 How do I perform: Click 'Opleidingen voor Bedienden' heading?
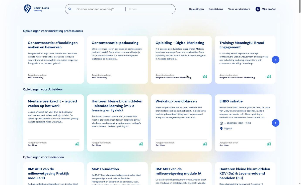click(x=43, y=157)
